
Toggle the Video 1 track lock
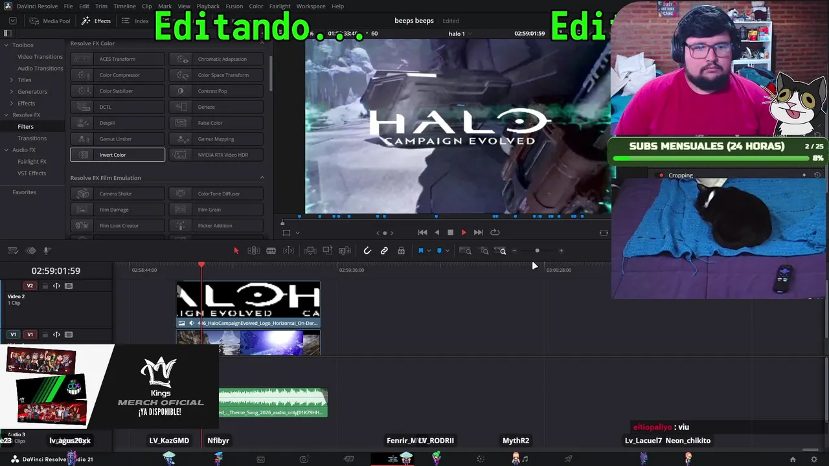coord(45,335)
